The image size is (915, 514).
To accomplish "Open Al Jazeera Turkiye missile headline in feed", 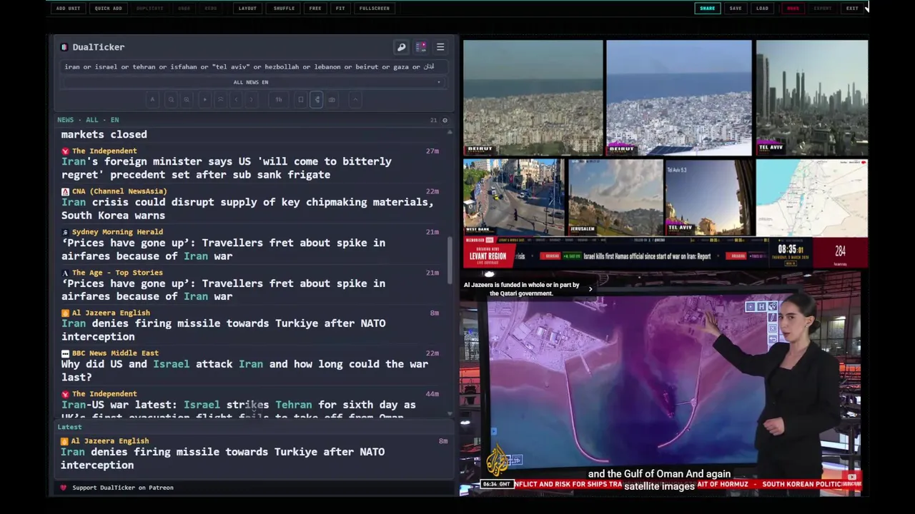I will tap(223, 330).
